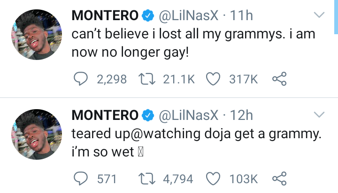Share the lost grammys tweet
The image size is (338, 193).
coord(279,80)
